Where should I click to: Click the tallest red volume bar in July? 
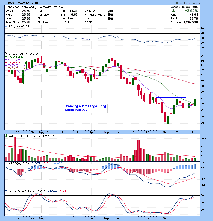coord(15,149)
